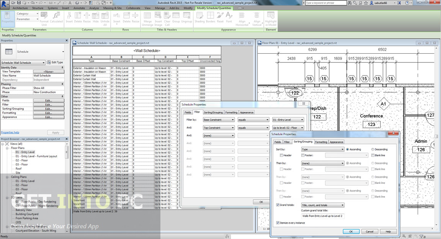Click the View Template <None> button
The width and height of the screenshot is (441, 239).
(x=49, y=72)
